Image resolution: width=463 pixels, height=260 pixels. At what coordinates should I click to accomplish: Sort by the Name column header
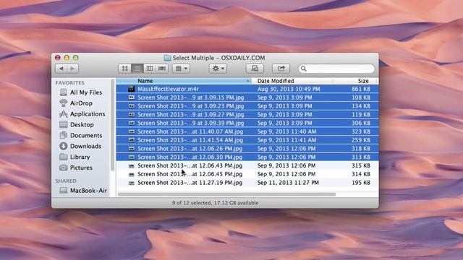click(184, 81)
